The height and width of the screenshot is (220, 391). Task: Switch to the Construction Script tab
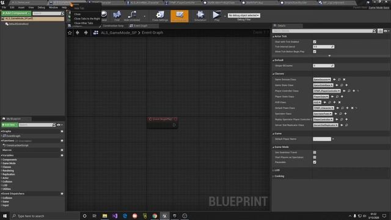(113, 26)
